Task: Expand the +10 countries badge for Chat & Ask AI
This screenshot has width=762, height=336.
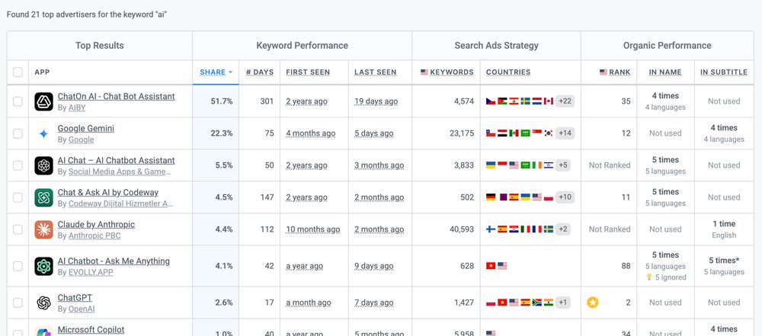Action: pos(565,197)
